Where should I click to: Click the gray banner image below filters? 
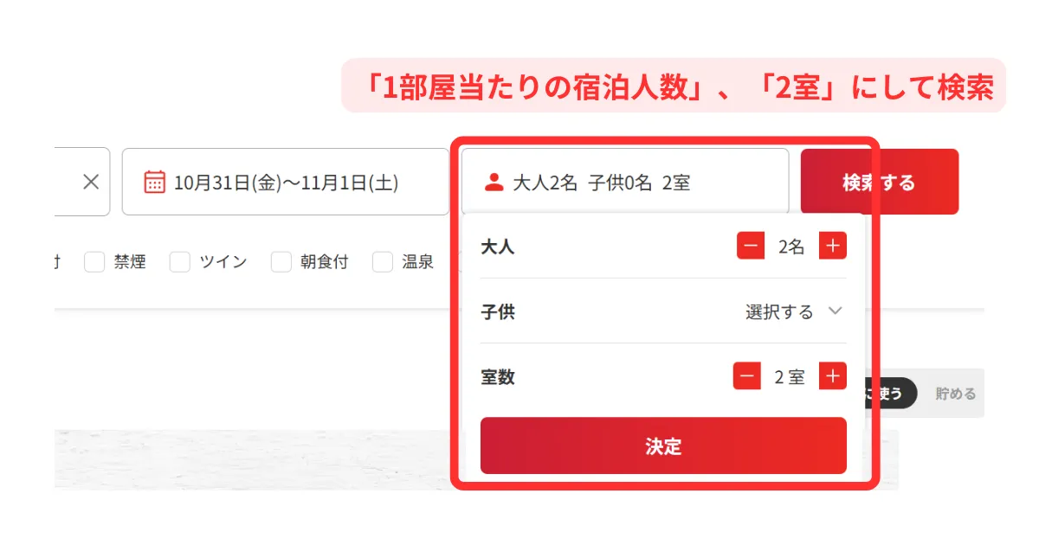point(251,458)
